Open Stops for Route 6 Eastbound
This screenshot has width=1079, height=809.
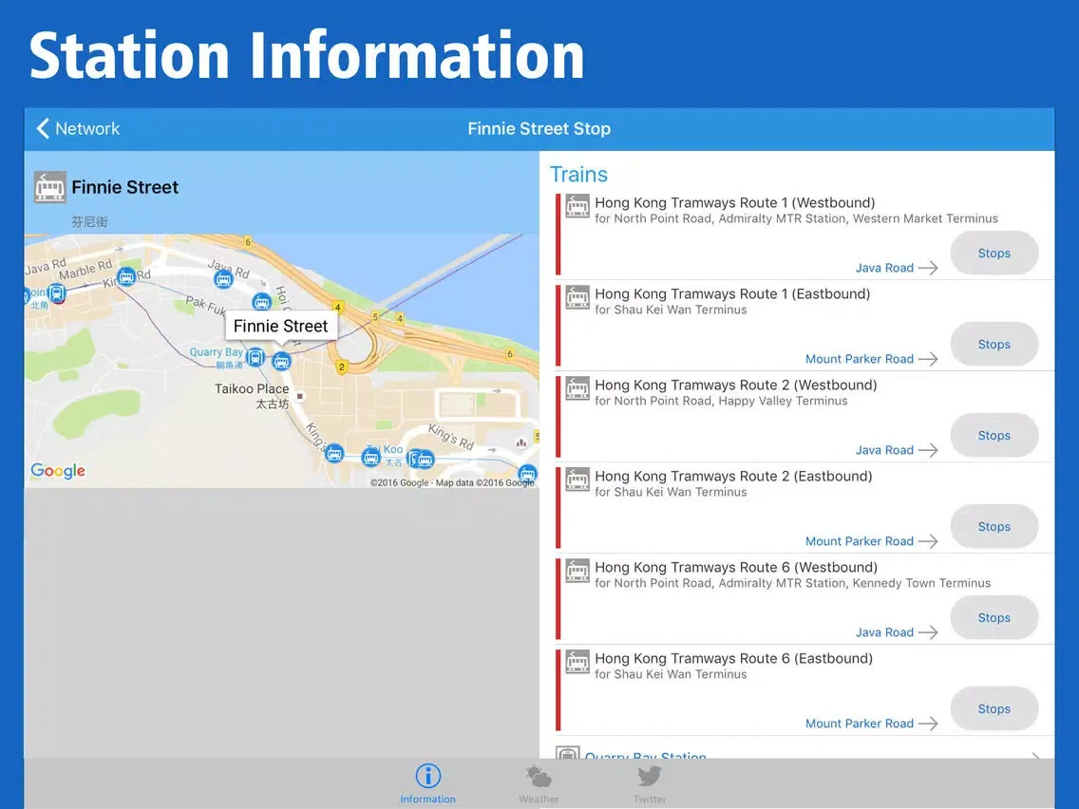[994, 708]
